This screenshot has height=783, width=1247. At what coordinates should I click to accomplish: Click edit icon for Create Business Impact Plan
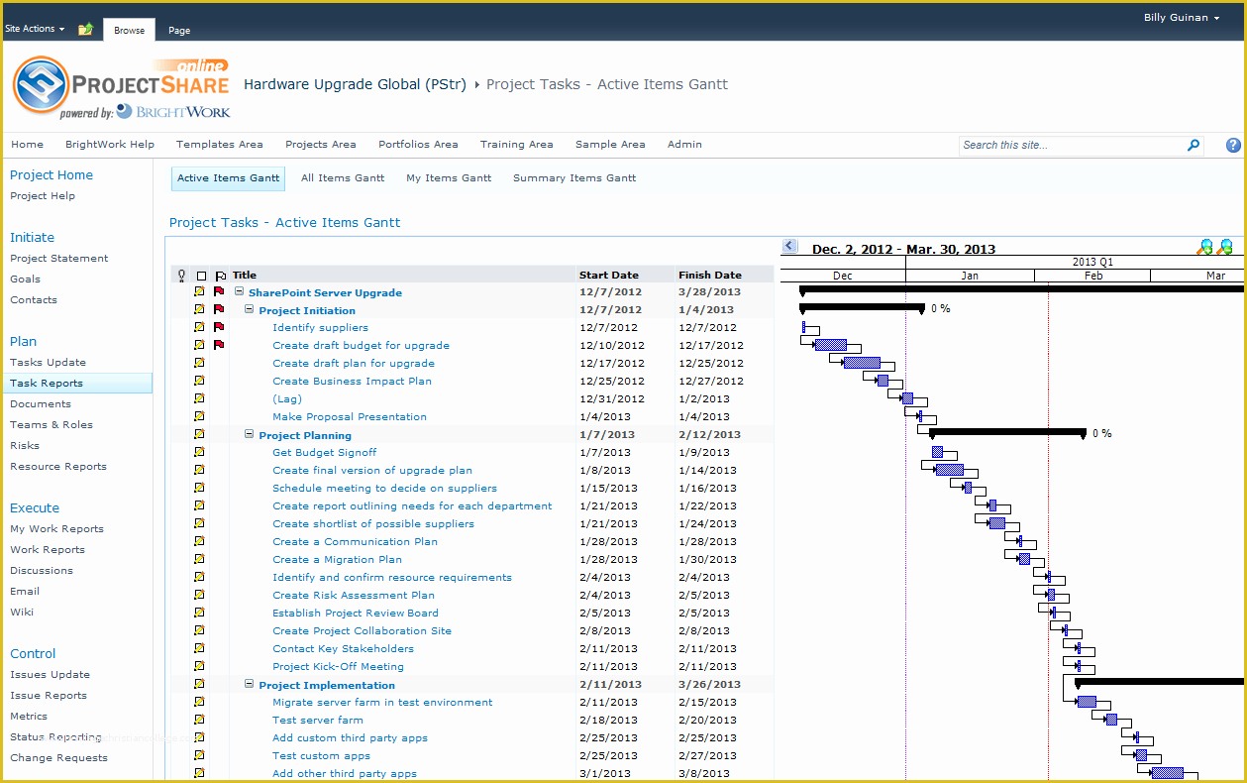199,381
